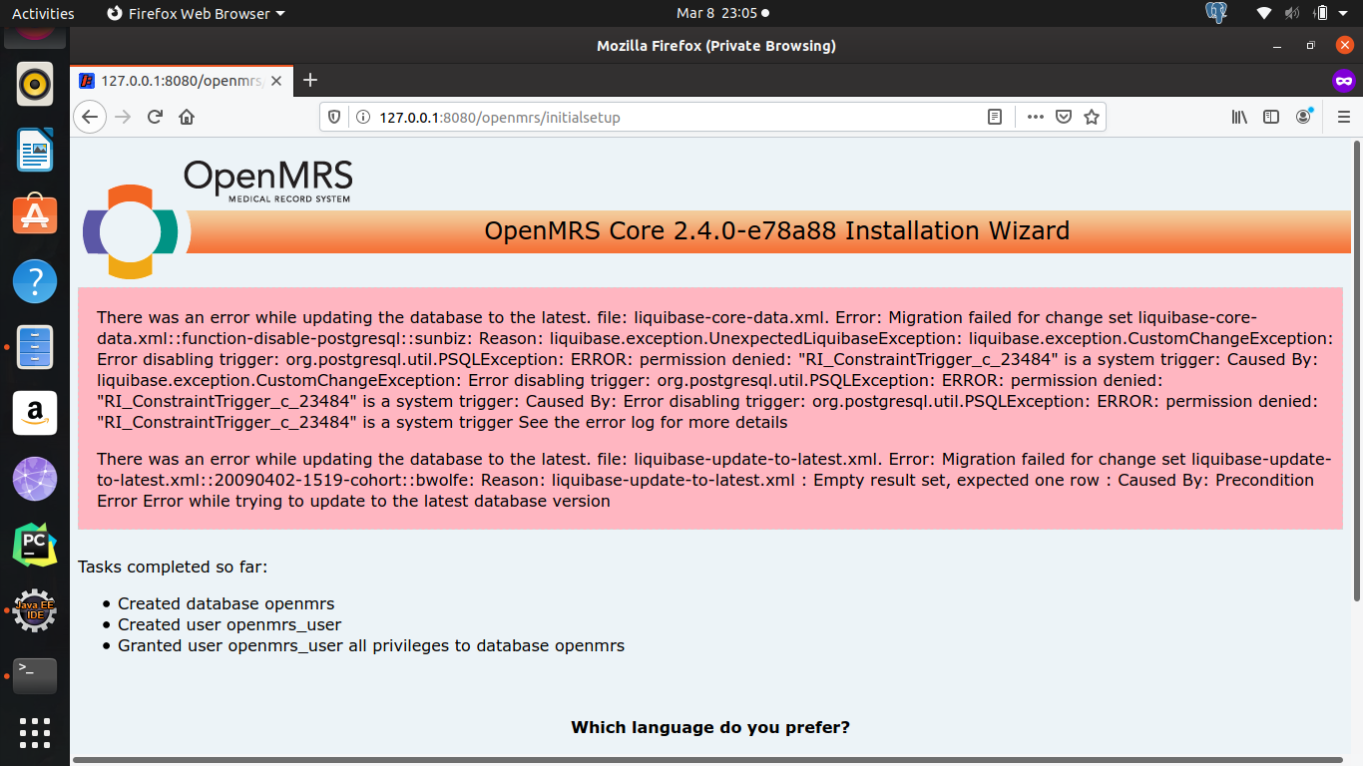Open the Activities overview
Viewport: 1363px width, 766px height.
43,14
